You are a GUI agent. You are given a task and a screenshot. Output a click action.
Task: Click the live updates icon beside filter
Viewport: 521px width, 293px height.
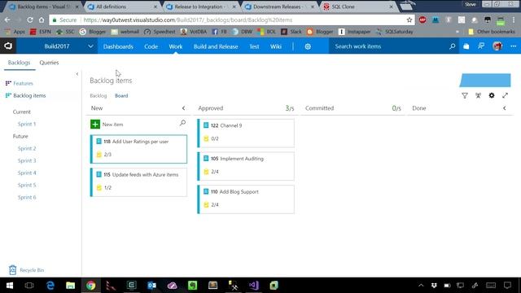coord(478,96)
